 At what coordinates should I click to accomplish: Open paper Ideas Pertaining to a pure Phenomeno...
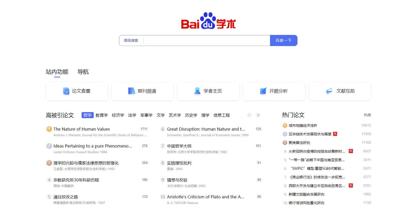(92, 146)
